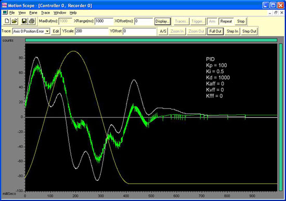Toggle the A/S autoscale button
This screenshot has width=286, height=201.
(163, 31)
